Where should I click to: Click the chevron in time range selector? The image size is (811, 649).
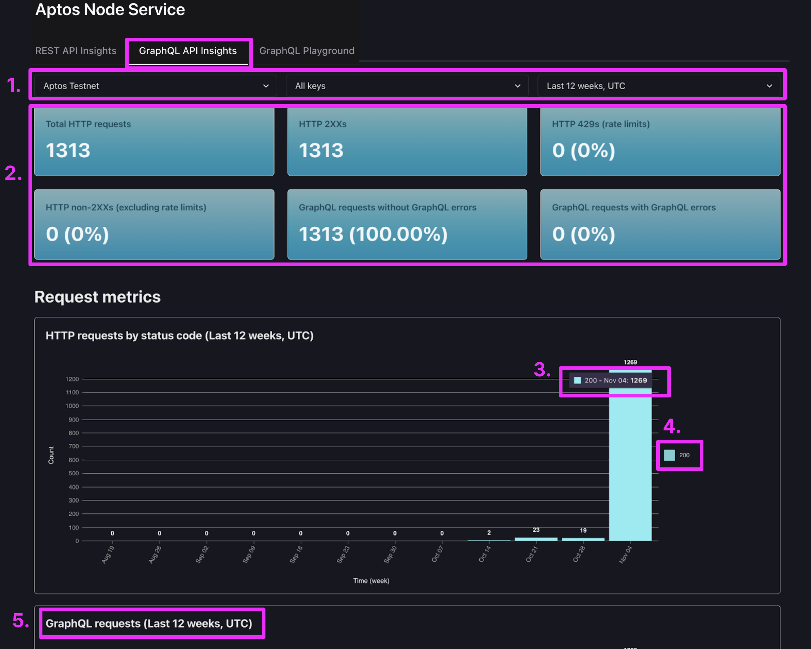[x=769, y=86]
